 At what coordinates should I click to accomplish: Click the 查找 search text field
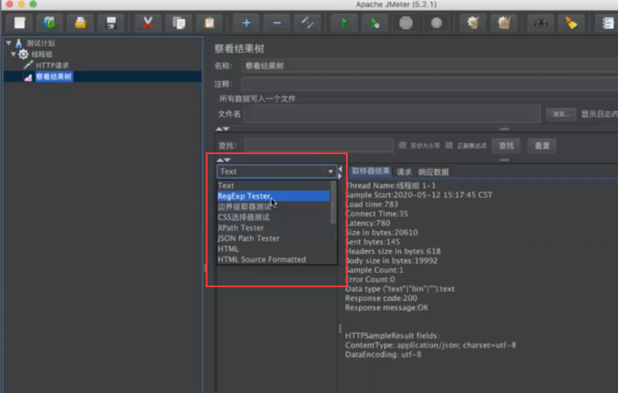pyautogui.click(x=319, y=146)
